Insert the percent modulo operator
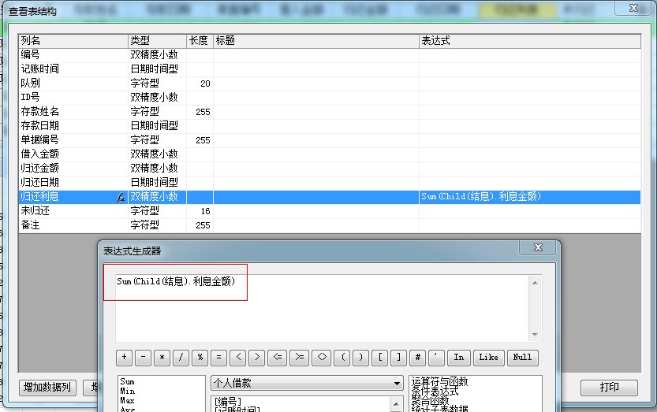 (201, 357)
